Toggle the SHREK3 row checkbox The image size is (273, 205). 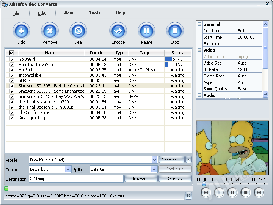click(11, 80)
